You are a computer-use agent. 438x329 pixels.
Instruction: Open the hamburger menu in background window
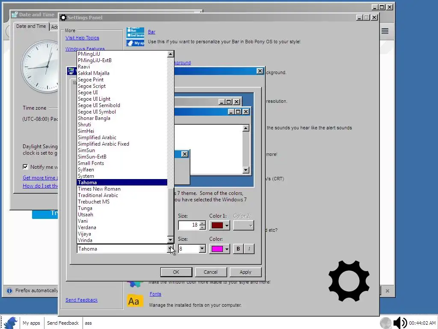385,31
